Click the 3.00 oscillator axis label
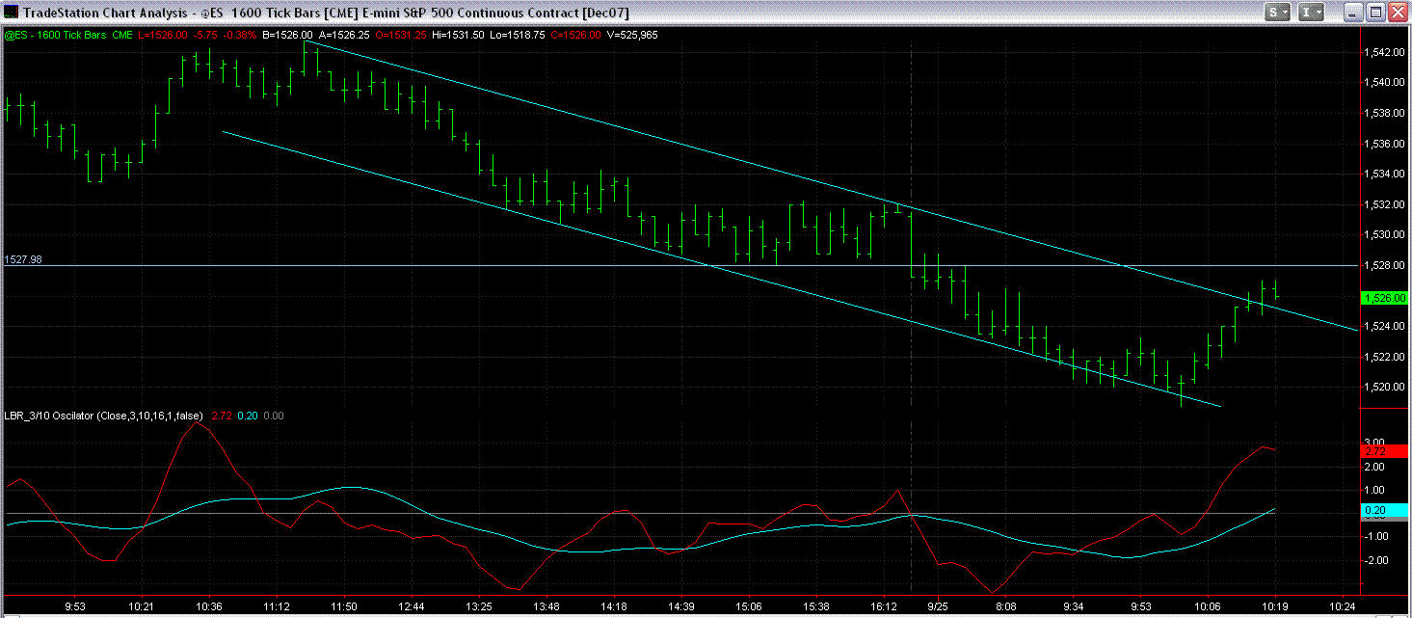 point(1372,442)
